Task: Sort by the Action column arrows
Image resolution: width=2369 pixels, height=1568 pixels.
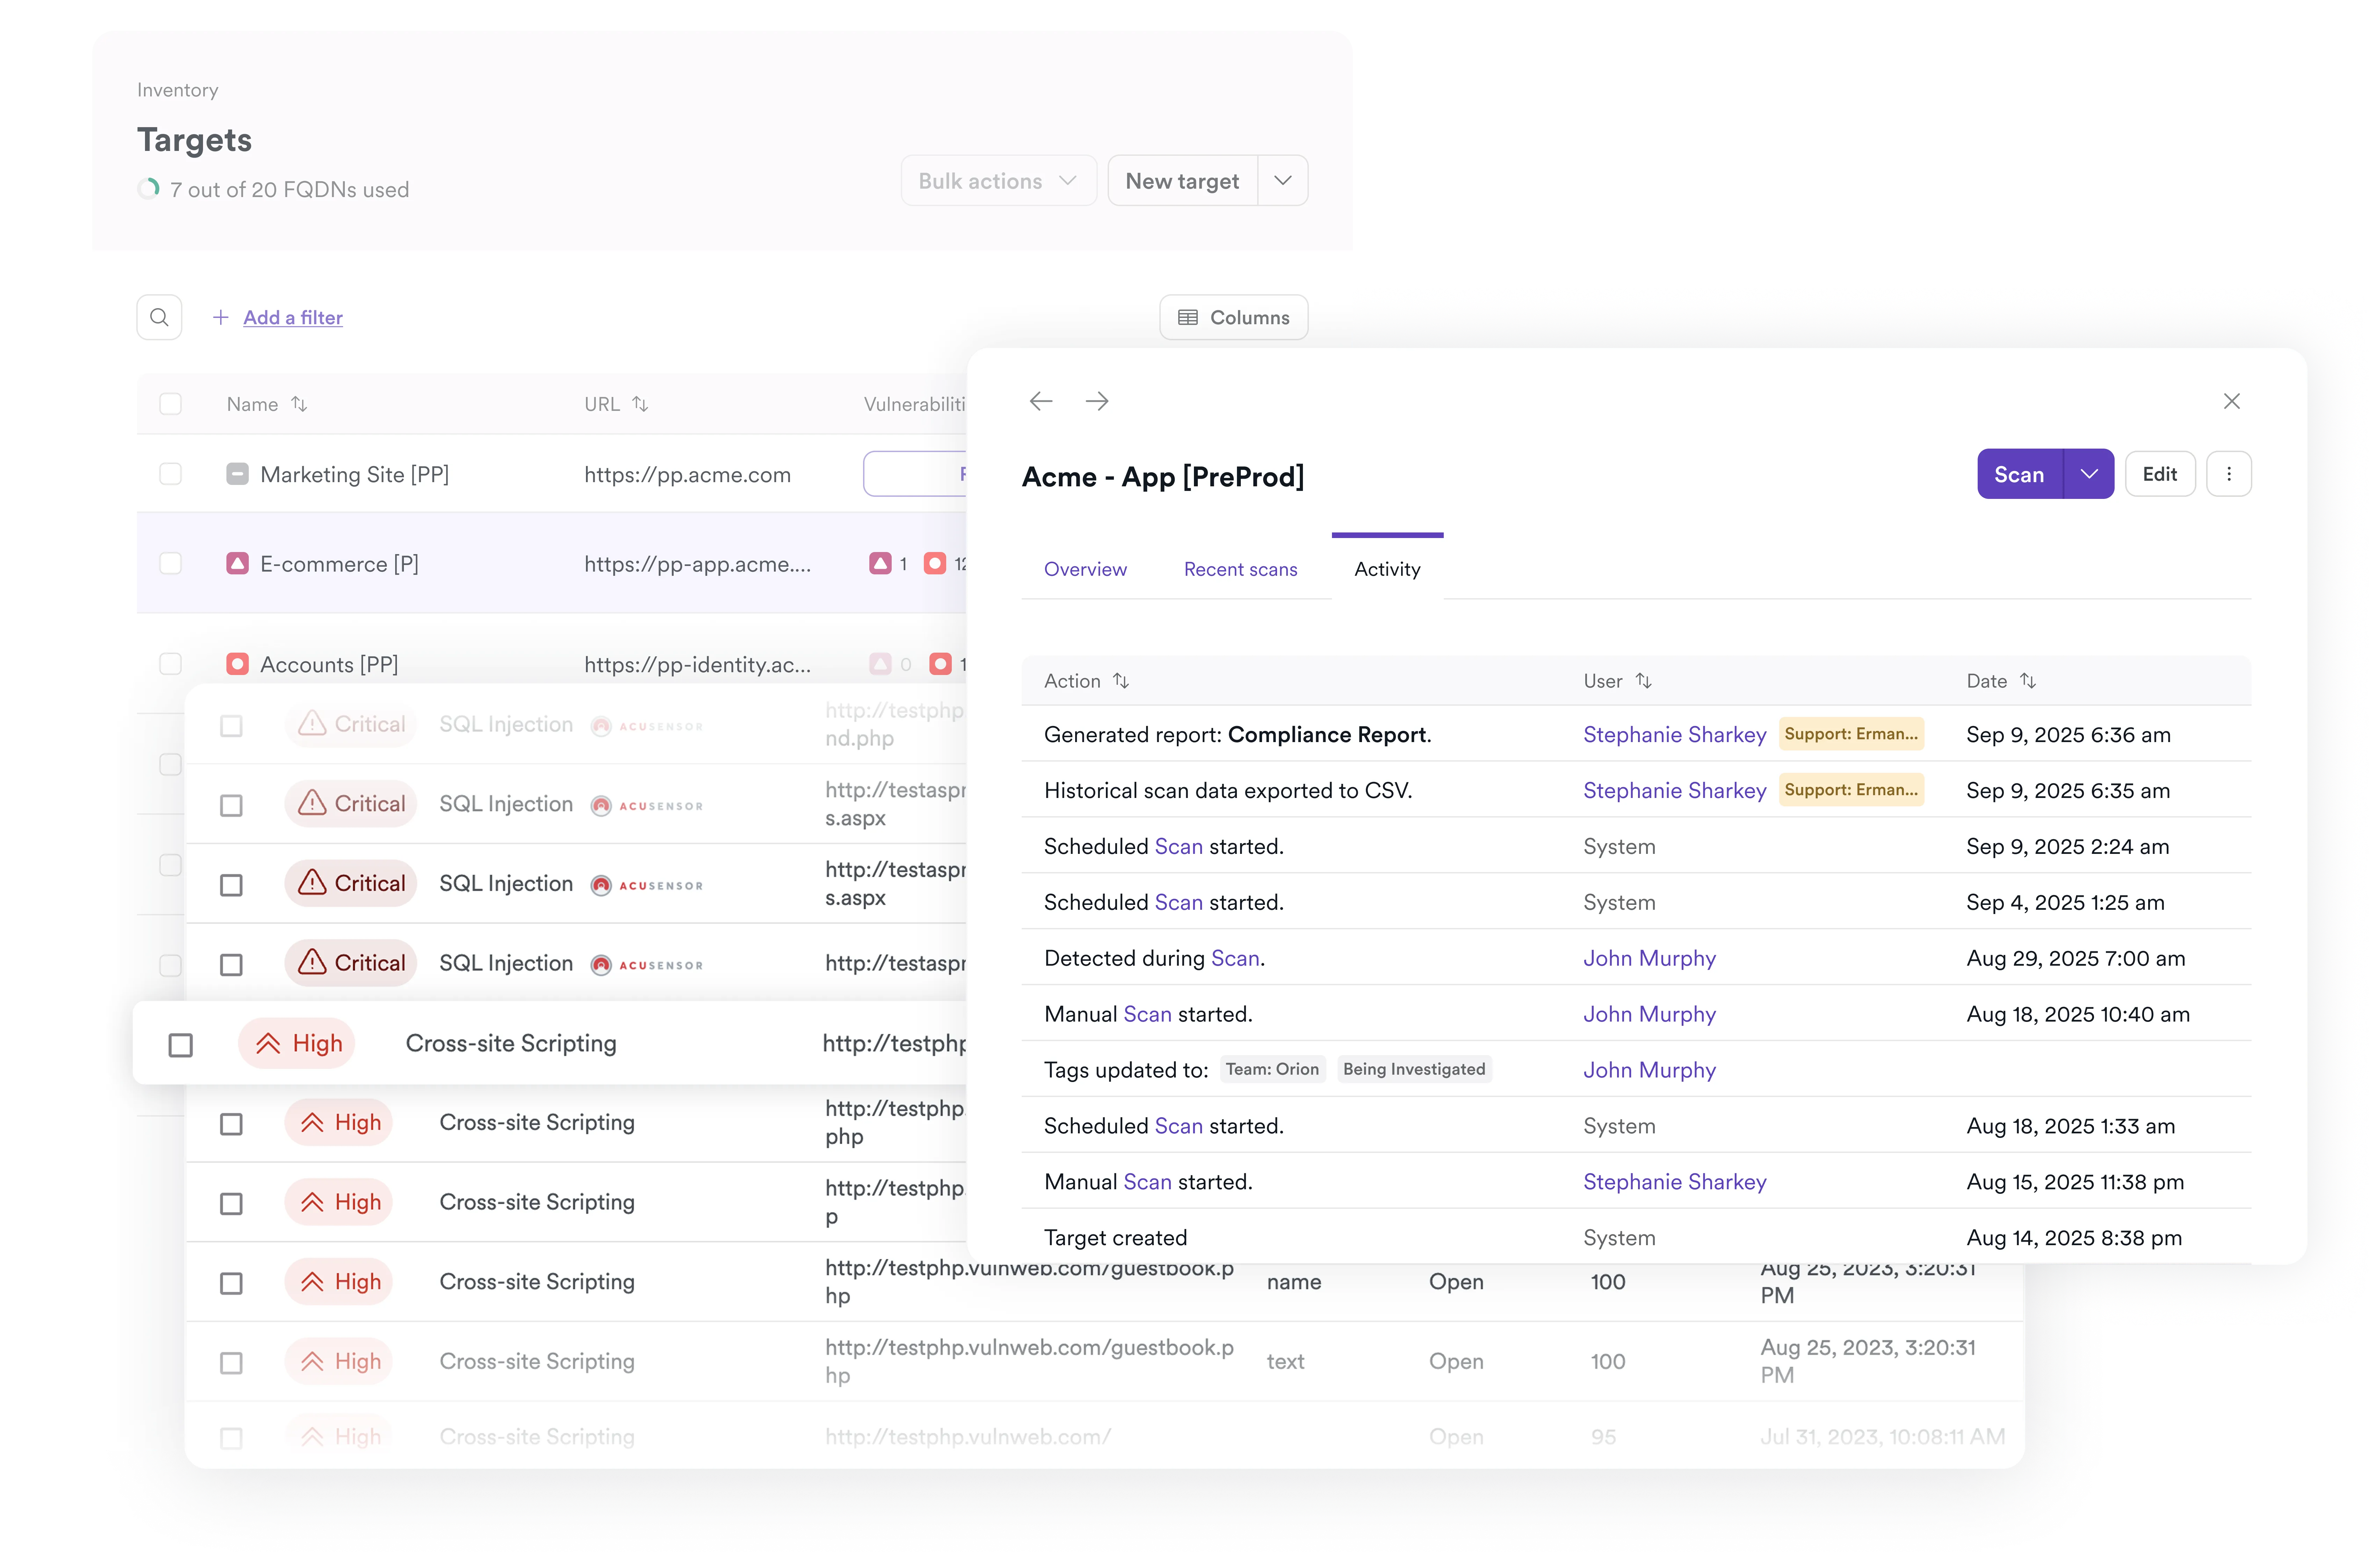Action: tap(1121, 681)
